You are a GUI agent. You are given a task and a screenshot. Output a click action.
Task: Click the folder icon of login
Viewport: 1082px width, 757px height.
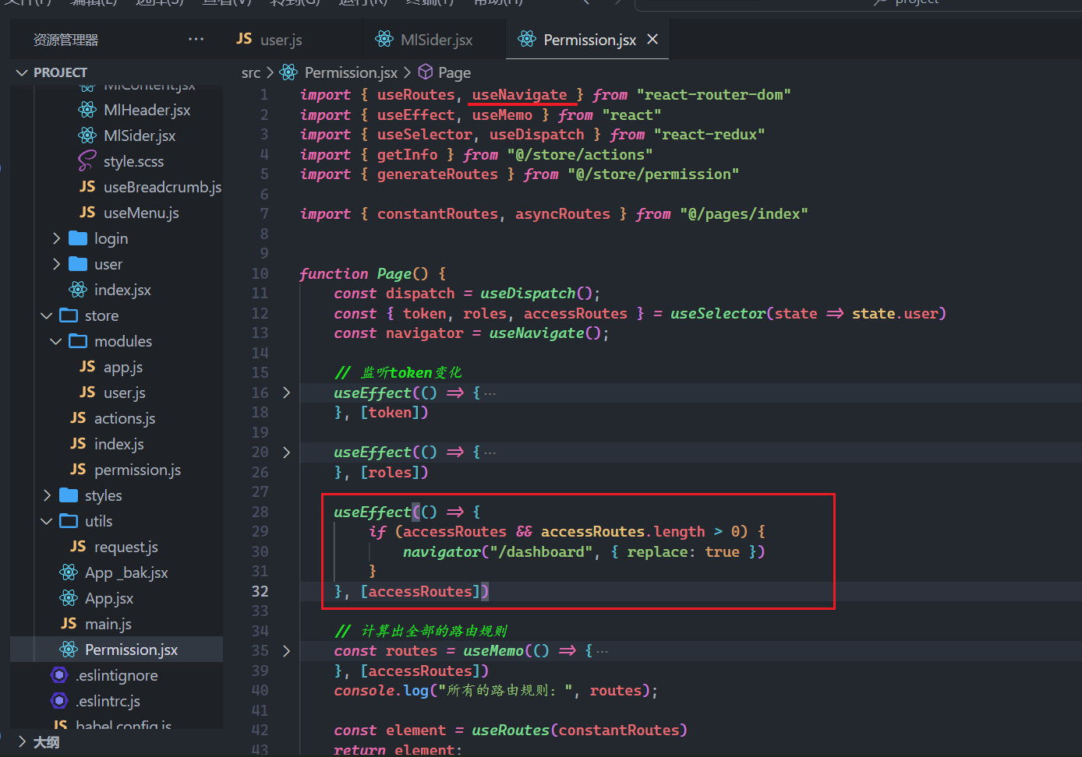click(x=78, y=238)
